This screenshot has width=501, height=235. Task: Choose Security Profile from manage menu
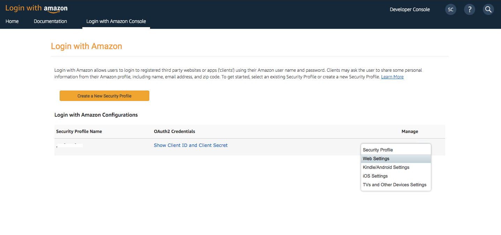pyautogui.click(x=396, y=150)
